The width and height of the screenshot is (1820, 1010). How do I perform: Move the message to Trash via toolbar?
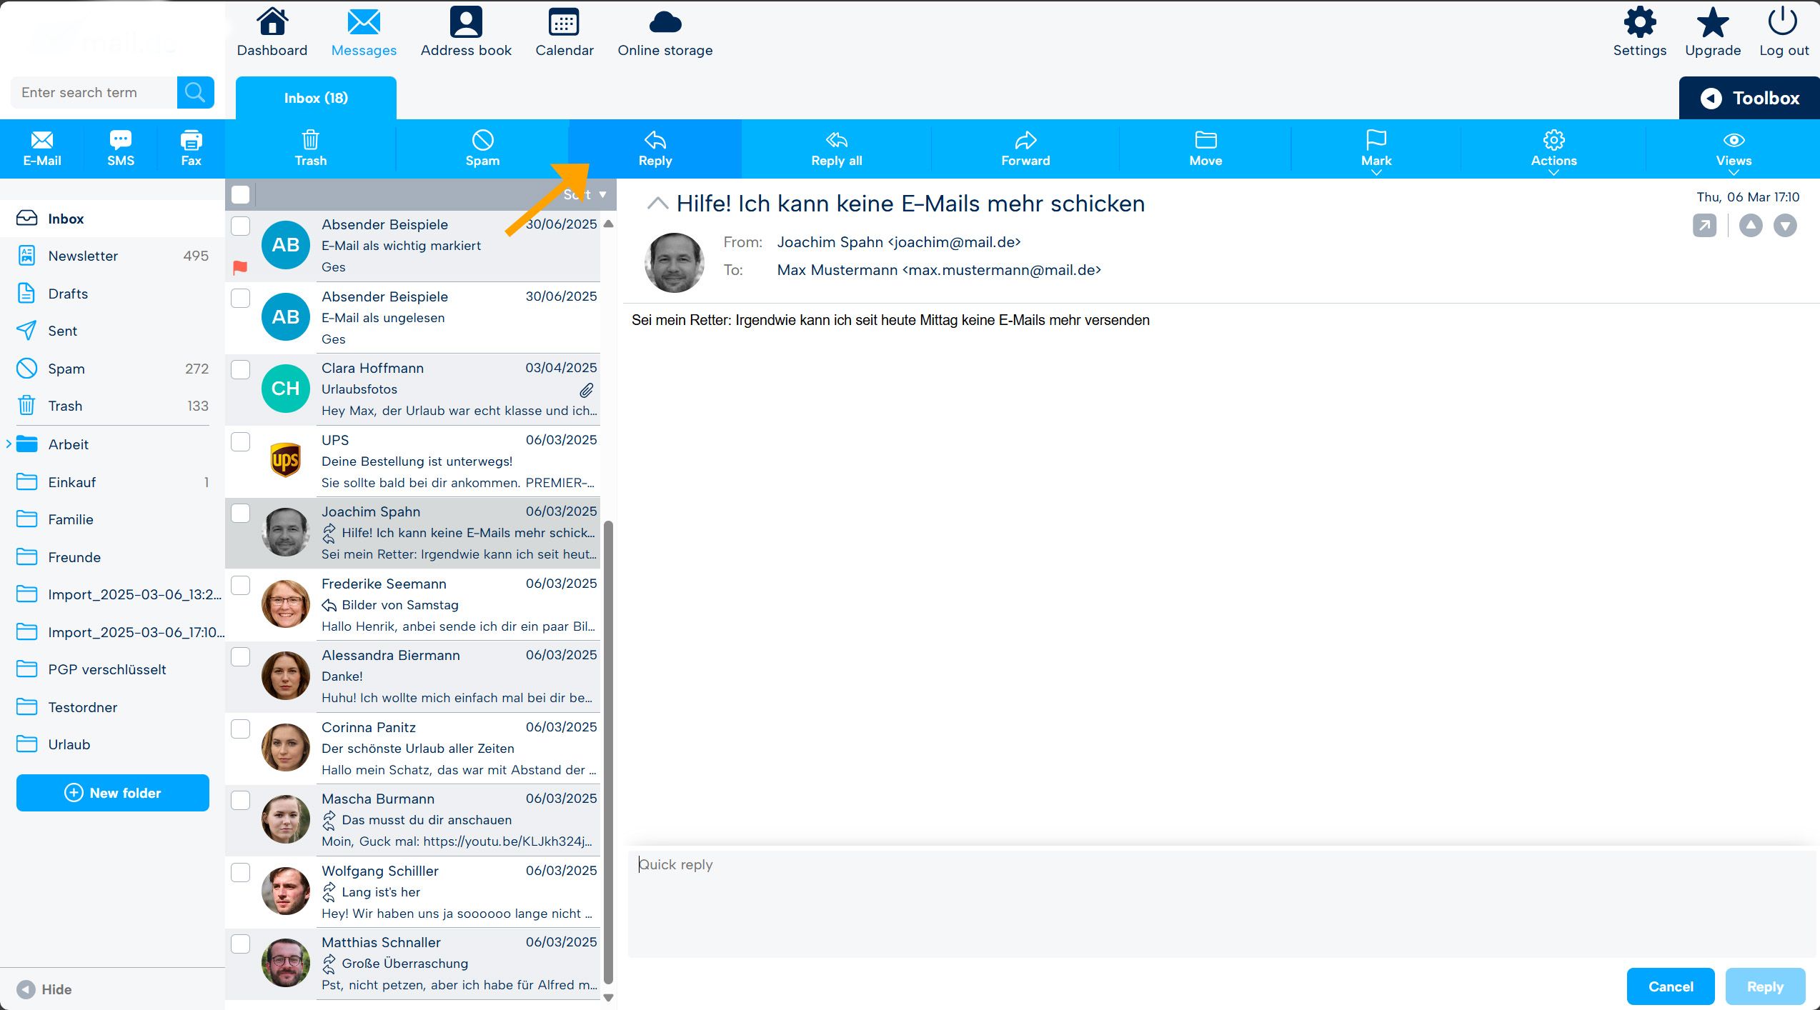pyautogui.click(x=311, y=148)
